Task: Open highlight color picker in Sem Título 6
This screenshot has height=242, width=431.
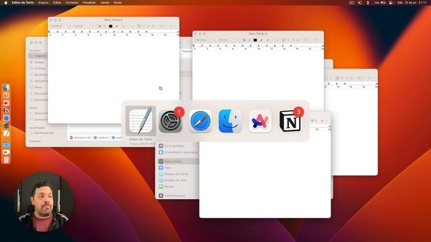Action: [261, 40]
